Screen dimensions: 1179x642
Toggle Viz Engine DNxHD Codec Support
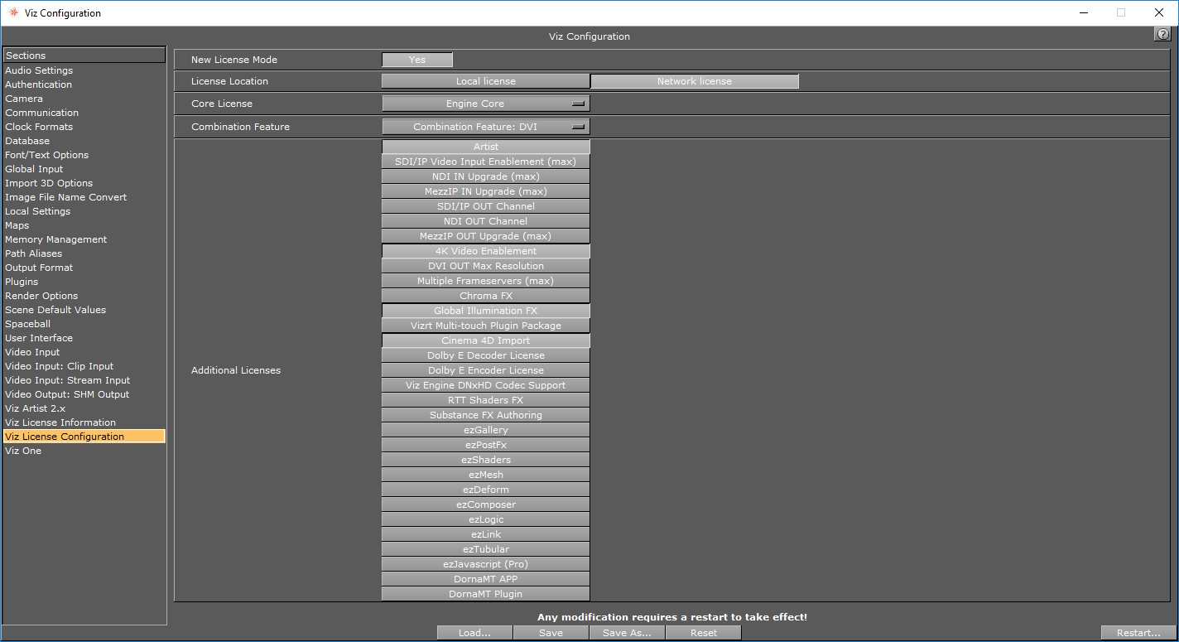(486, 385)
